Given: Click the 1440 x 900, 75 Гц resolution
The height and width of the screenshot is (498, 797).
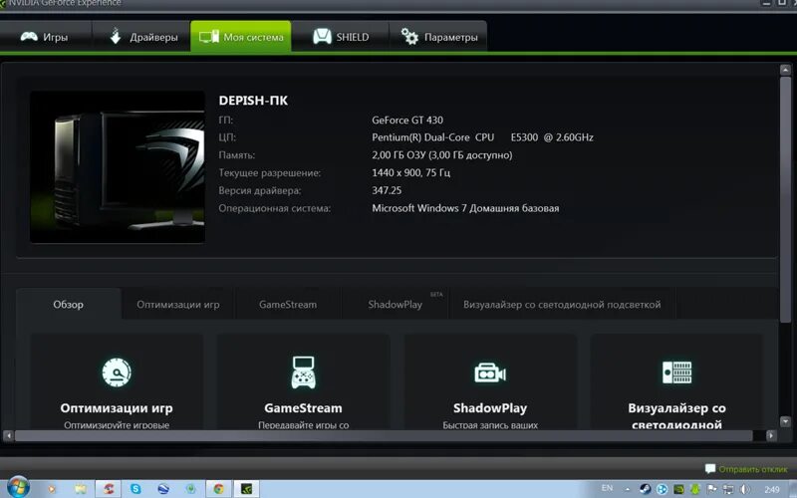Looking at the screenshot, I should pos(410,172).
